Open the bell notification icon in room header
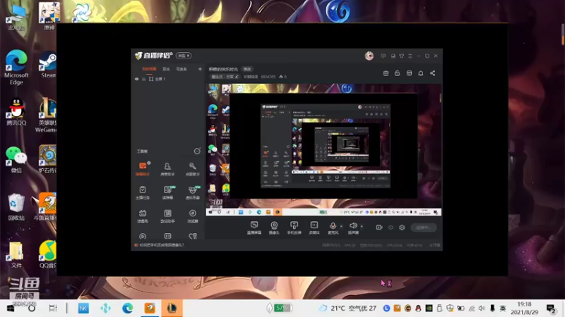The height and width of the screenshot is (317, 565). 420,73
